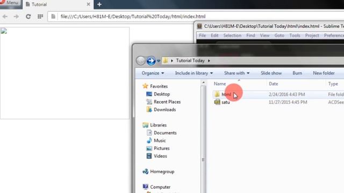Open Sublime Text Project menu
Image resolution: width=344 pixels, height=193 pixels.
point(312,35)
